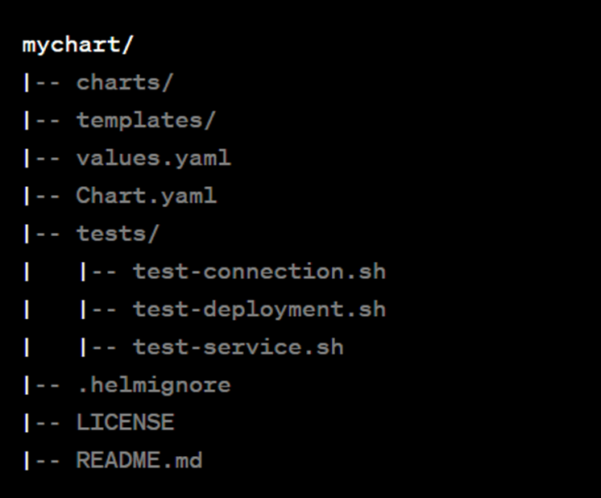Select the tests/ folder entry

click(x=118, y=234)
